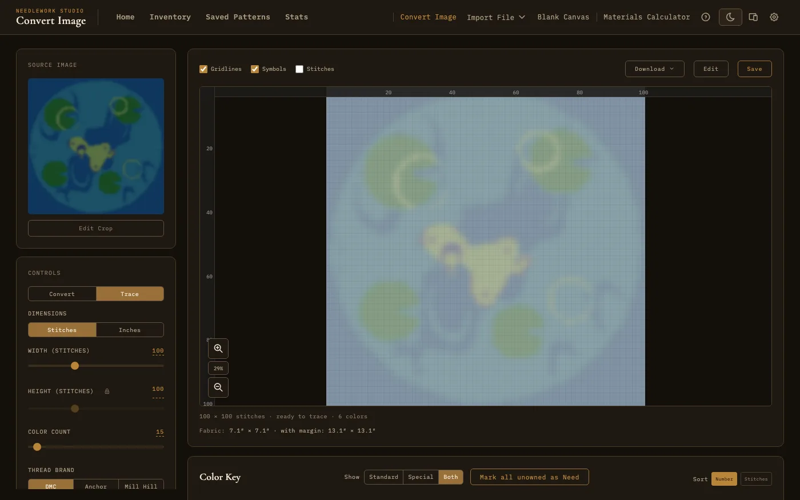Click the Edit Crop button
Viewport: 800px width, 500px height.
[x=96, y=228]
